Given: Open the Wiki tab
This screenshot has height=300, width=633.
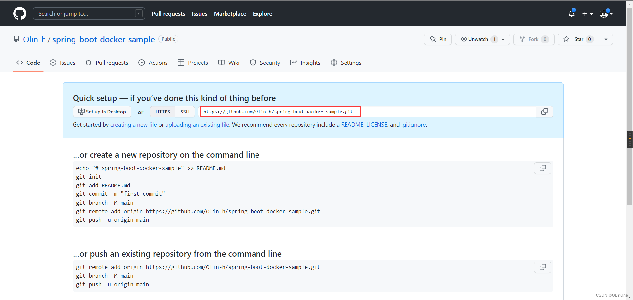Looking at the screenshot, I should (229, 63).
